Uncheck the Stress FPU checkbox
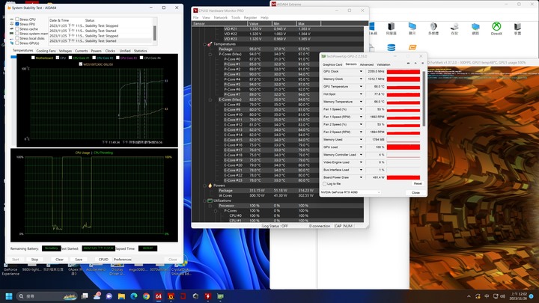Screen dimensions: 539x303 [x=16, y=24]
